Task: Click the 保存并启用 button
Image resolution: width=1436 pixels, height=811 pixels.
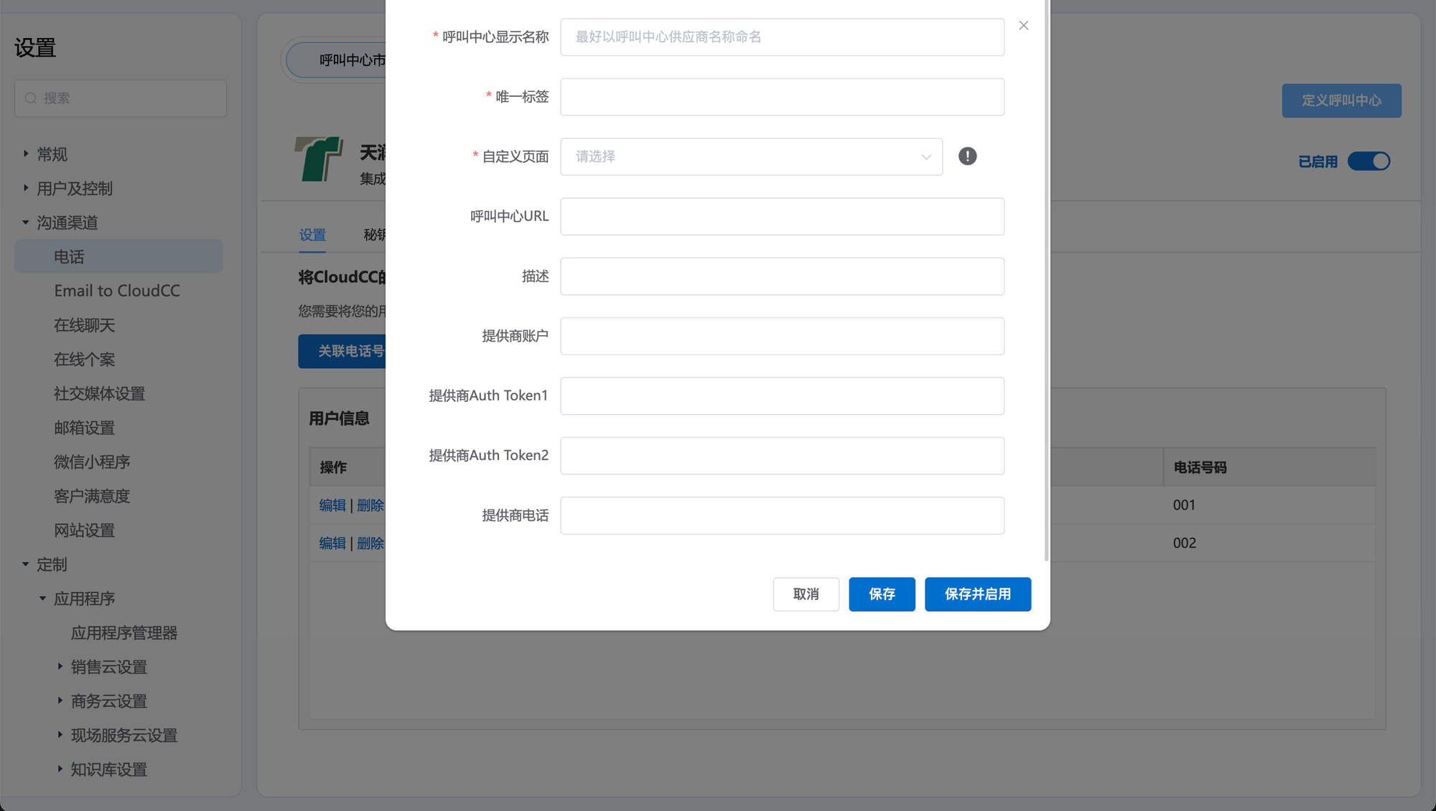Action: tap(977, 594)
